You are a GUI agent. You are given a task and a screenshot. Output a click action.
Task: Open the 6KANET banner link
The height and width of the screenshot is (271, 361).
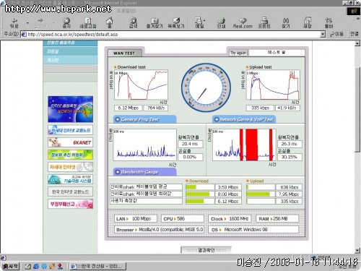tap(70, 142)
